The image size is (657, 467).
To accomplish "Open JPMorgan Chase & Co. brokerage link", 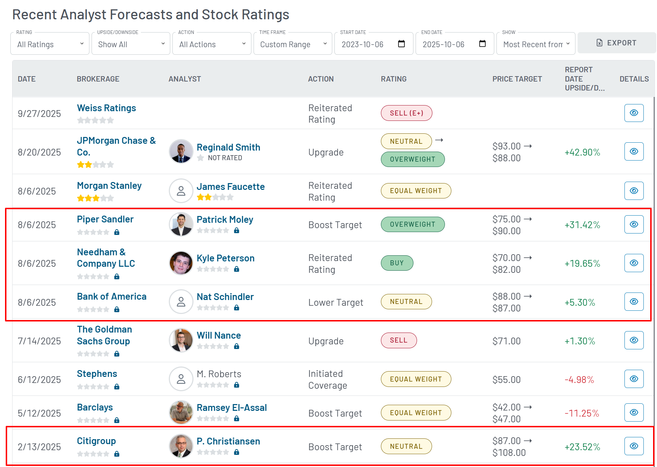I will 116,146.
